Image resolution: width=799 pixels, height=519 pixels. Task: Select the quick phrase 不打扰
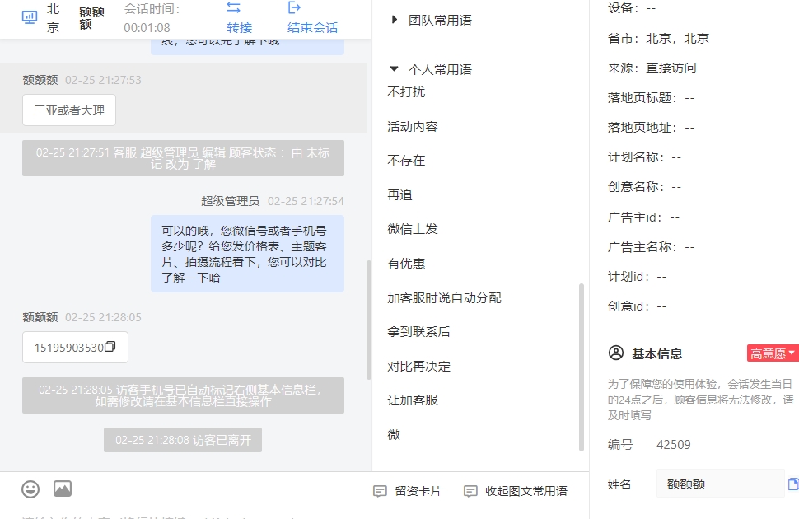pyautogui.click(x=406, y=91)
